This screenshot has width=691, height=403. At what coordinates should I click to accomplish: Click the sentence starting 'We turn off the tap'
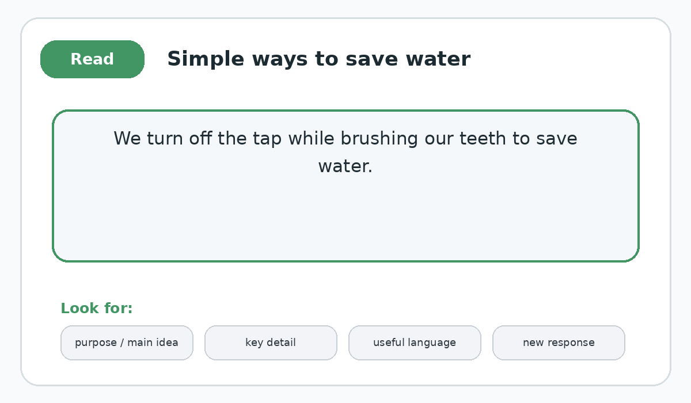tap(345, 153)
